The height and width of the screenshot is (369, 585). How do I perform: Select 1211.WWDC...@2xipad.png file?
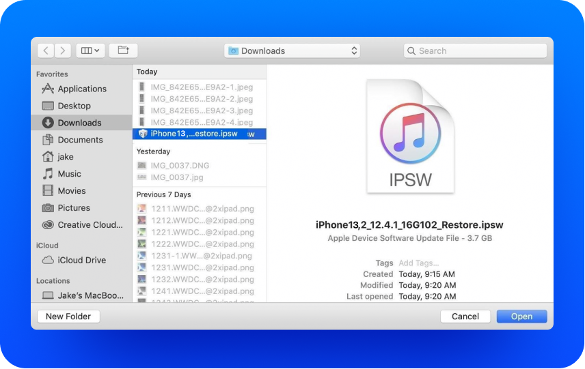200,209
